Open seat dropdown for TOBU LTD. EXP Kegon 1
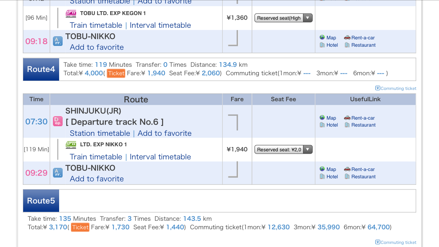Viewport: 439px width, 247px height. [283, 18]
